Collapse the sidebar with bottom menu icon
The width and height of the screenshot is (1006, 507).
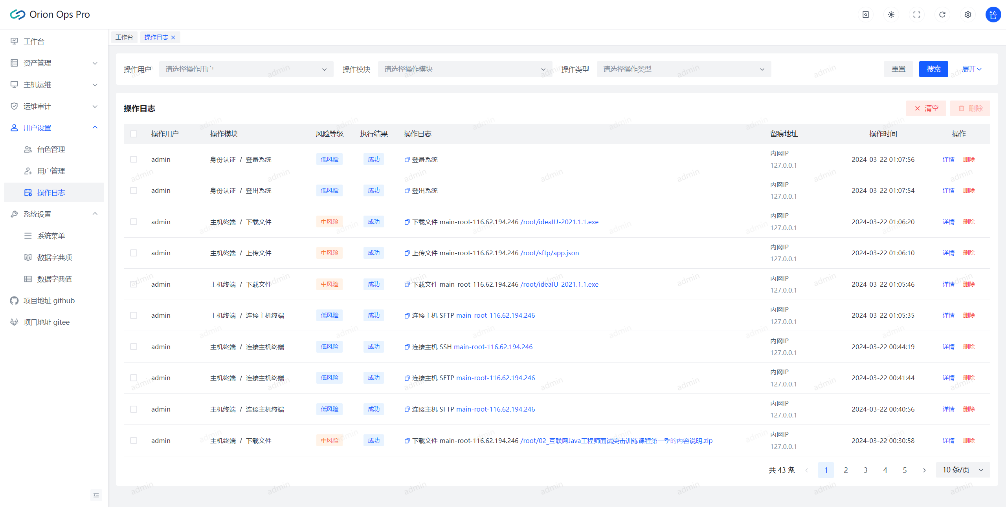(96, 495)
